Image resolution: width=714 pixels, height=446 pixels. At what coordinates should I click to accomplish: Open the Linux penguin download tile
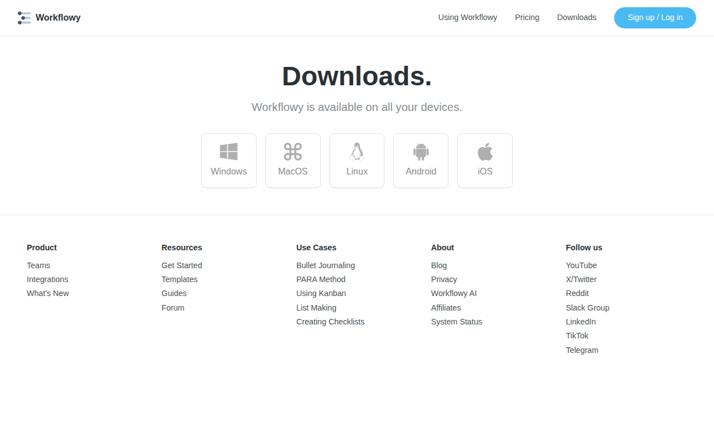(x=357, y=161)
